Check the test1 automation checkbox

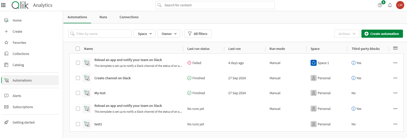tap(78, 124)
